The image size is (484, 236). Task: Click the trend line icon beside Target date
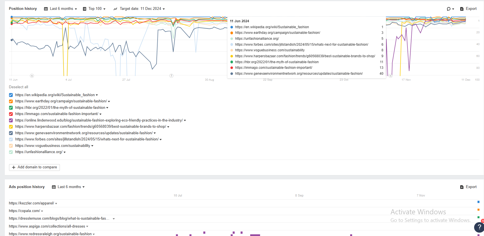[115, 9]
